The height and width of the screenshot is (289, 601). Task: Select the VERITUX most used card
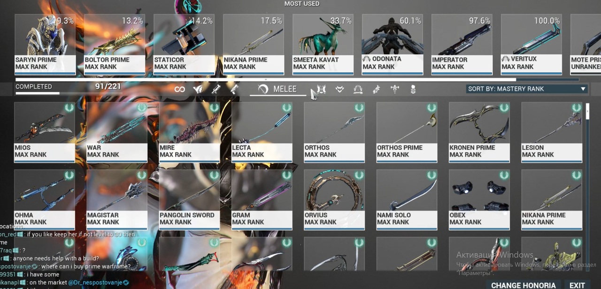tap(532, 44)
